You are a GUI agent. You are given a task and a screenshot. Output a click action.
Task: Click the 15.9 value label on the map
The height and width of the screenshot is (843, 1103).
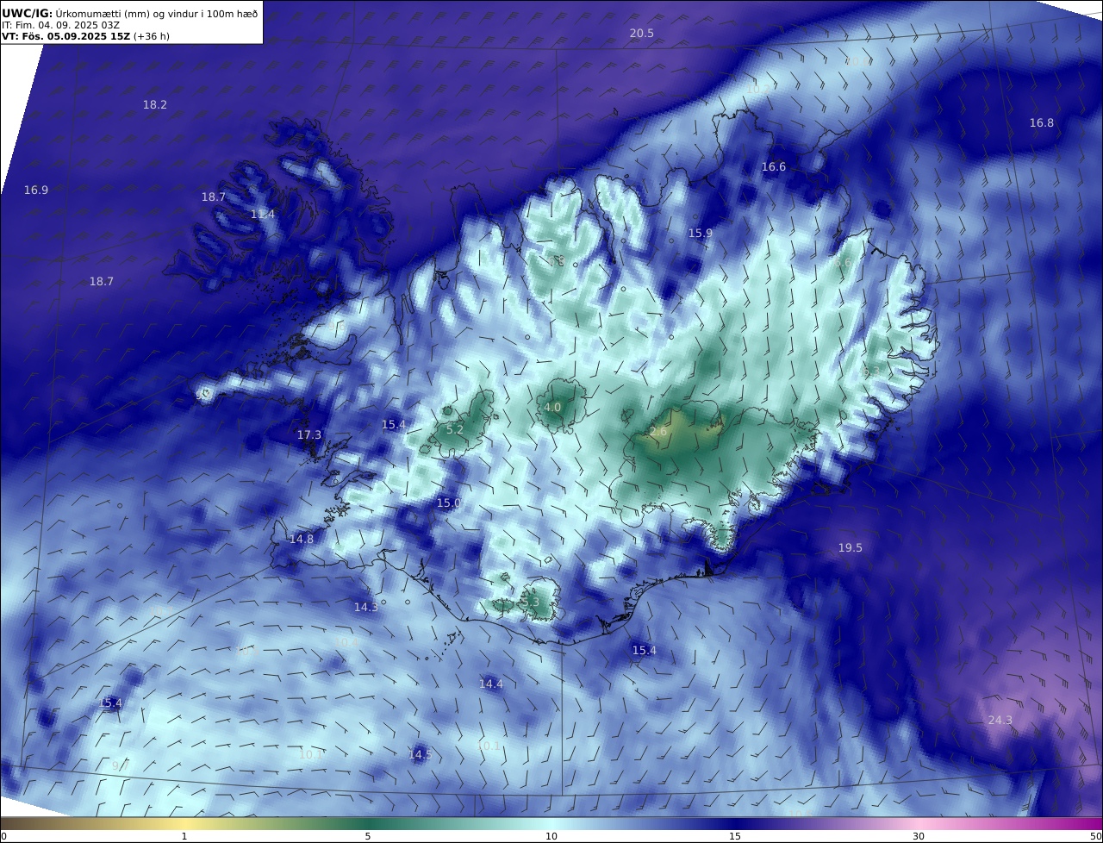(701, 233)
